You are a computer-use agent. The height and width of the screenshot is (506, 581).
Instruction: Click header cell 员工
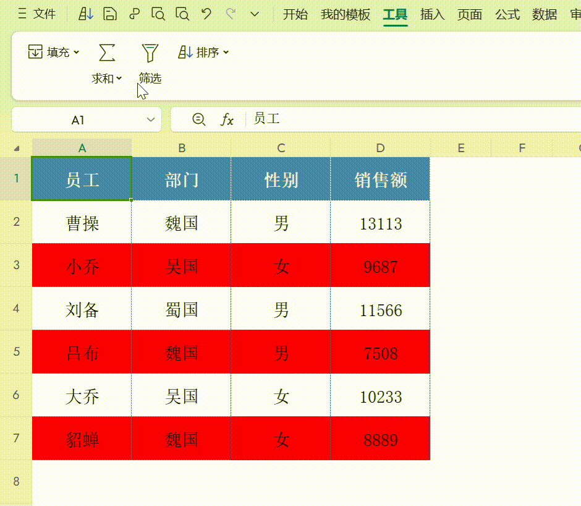pyautogui.click(x=82, y=179)
